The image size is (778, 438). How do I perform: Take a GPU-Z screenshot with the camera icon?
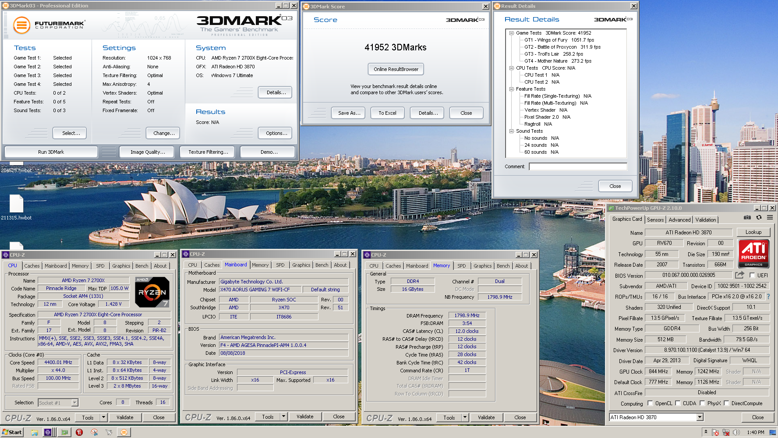coord(747,217)
